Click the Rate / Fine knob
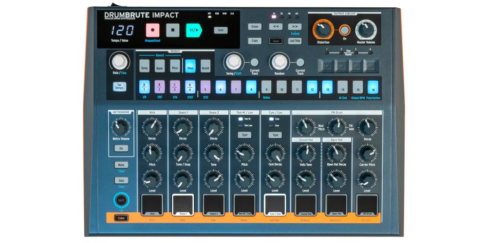Viewport: 487px width, 243px height. point(120,62)
